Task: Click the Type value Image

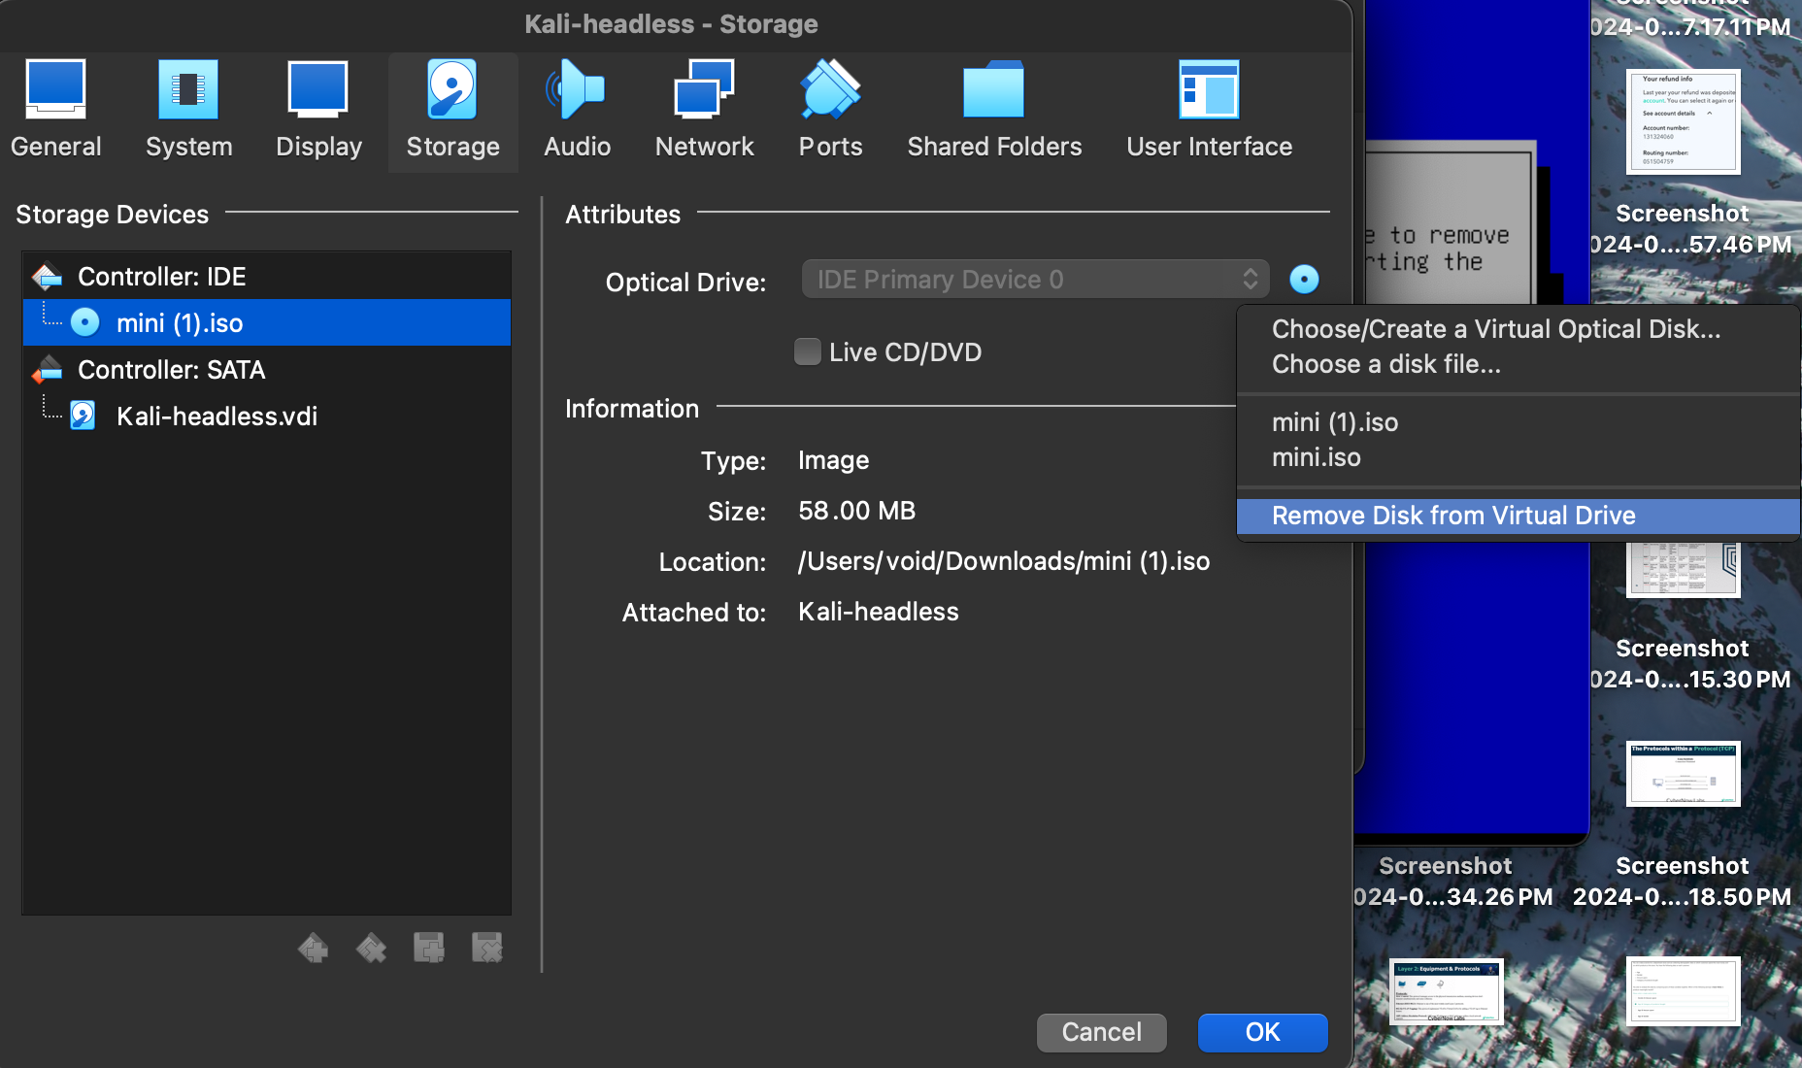Action: pyautogui.click(x=833, y=460)
